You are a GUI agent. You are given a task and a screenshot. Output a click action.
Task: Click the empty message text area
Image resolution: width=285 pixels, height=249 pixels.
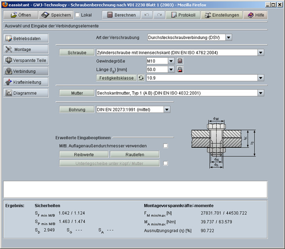pyautogui.click(x=135, y=189)
